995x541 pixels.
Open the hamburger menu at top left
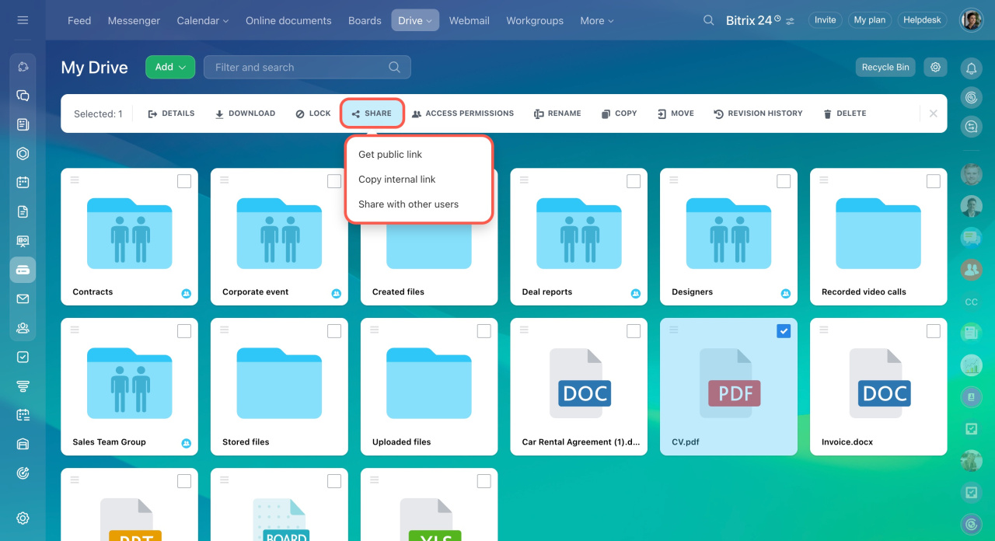(23, 20)
